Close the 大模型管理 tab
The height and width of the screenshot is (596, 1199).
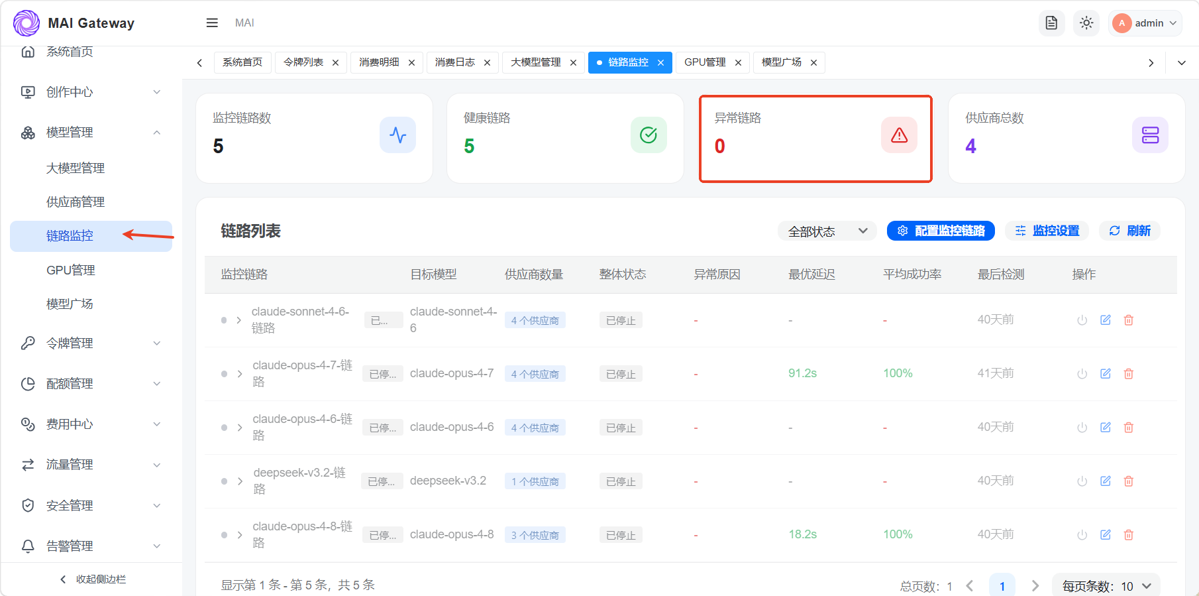pyautogui.click(x=573, y=63)
